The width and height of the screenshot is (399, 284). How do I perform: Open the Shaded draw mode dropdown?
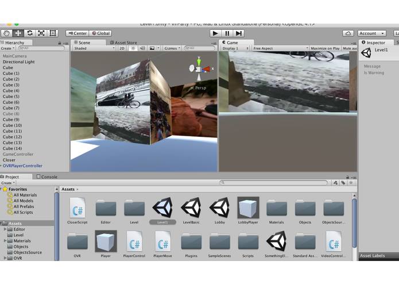point(94,48)
